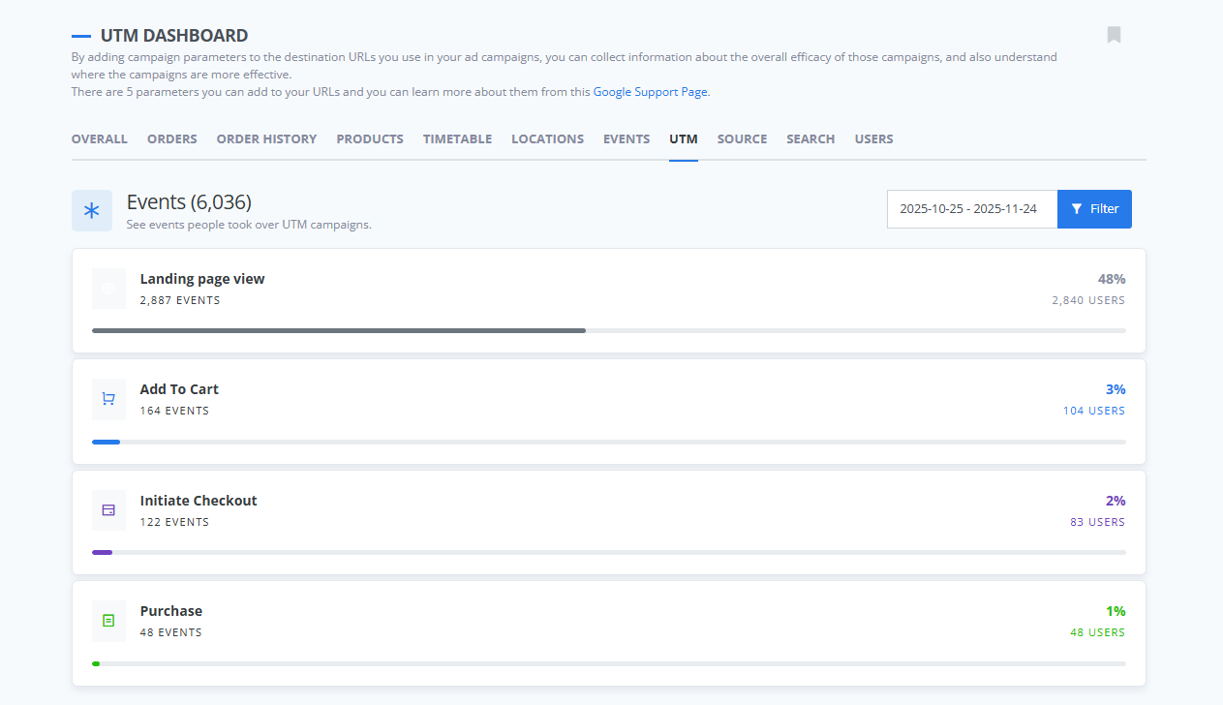
Task: Click the 164 EVENTS count
Action: [174, 411]
